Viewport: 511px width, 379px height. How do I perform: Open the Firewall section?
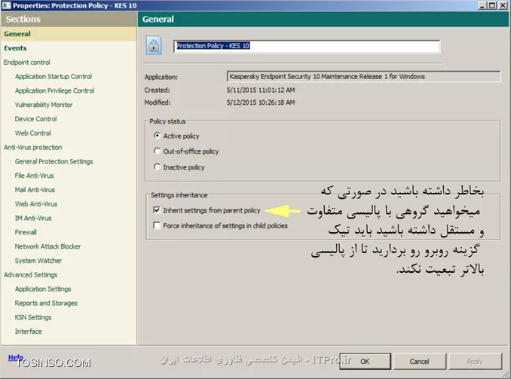(x=26, y=232)
